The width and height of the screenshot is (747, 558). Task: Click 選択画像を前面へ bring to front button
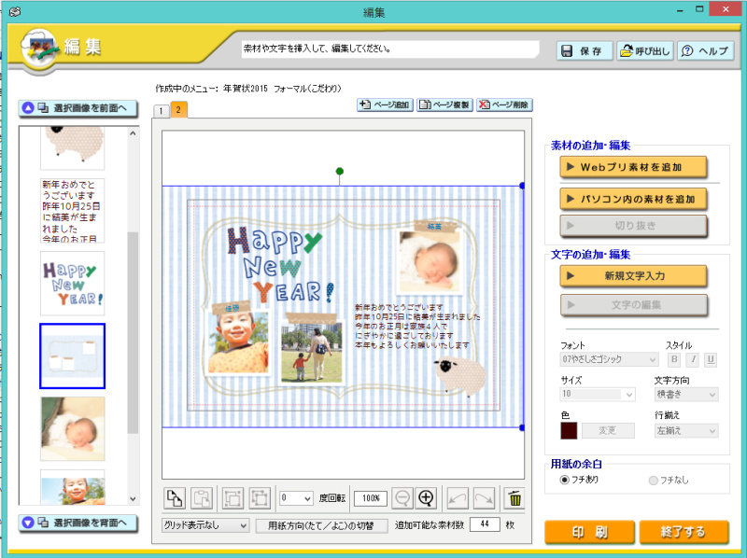[78, 108]
